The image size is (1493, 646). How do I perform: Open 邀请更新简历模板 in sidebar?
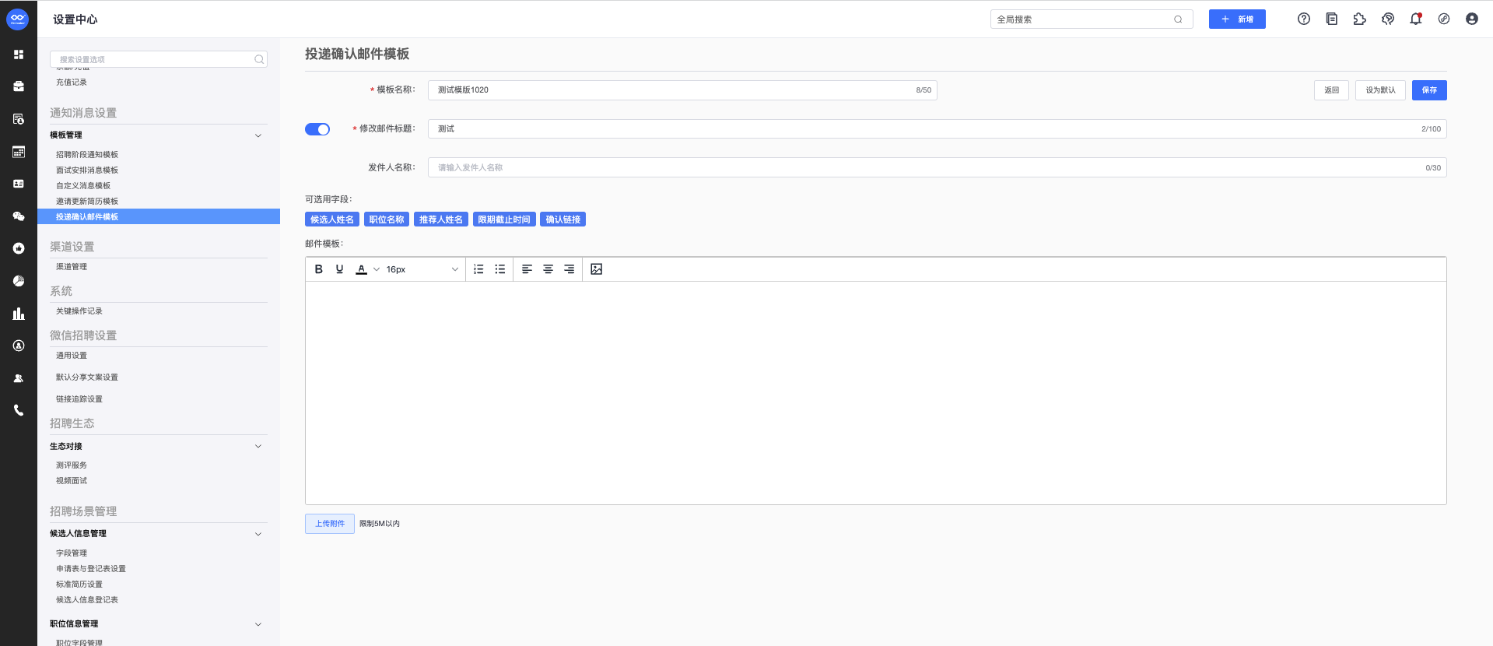tap(87, 202)
